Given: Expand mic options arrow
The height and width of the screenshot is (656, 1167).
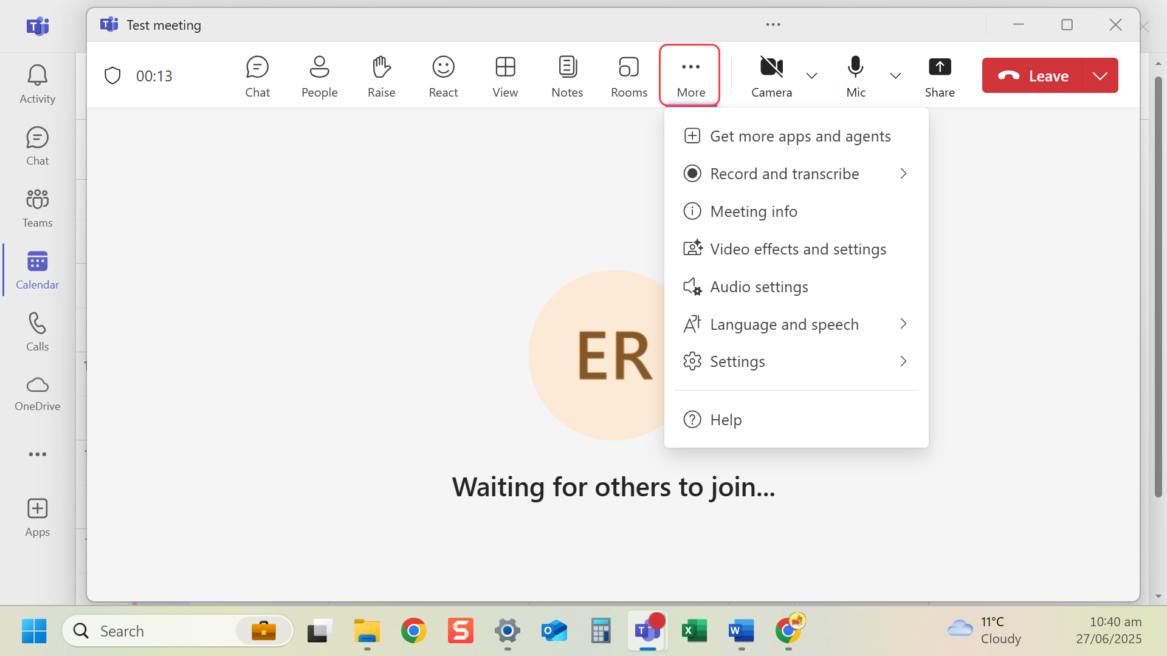Looking at the screenshot, I should (895, 76).
